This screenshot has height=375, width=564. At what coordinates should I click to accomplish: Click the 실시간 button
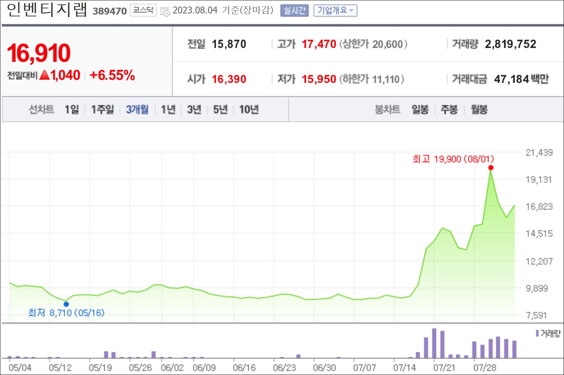(x=294, y=11)
